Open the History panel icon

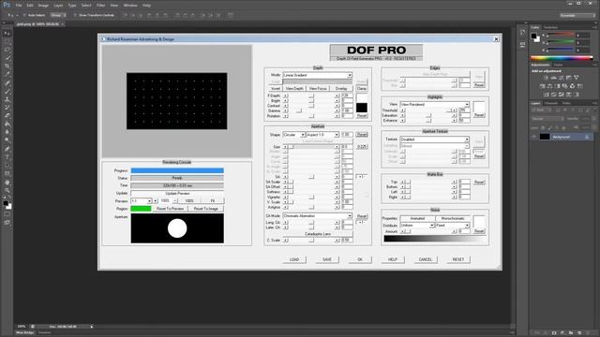523,33
